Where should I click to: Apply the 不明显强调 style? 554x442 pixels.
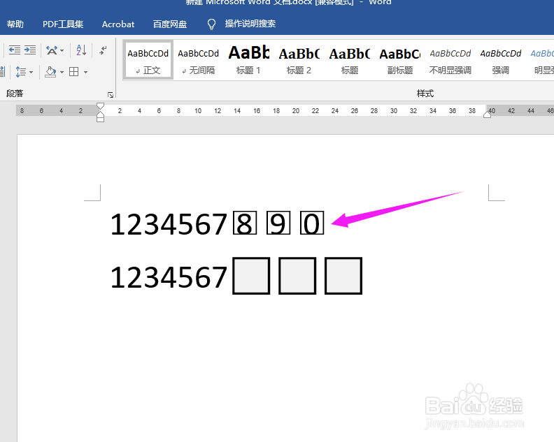click(450, 60)
